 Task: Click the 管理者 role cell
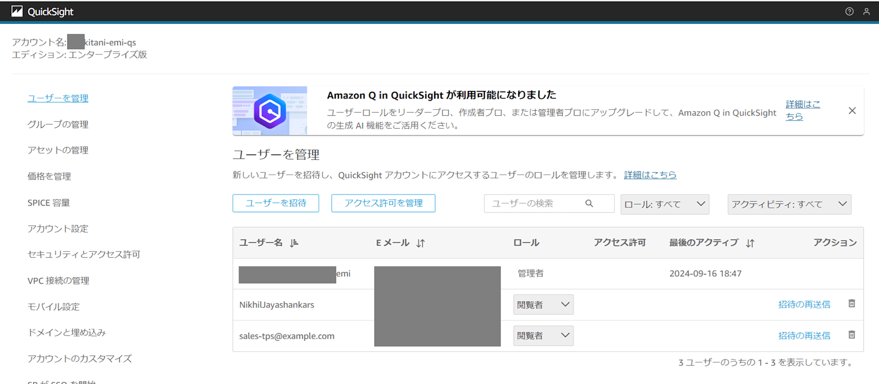[530, 273]
